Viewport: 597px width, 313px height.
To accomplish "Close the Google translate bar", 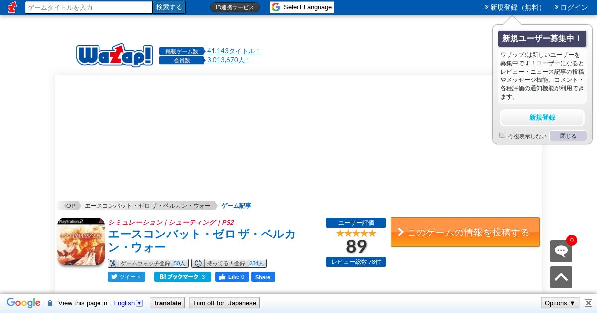I will point(588,303).
